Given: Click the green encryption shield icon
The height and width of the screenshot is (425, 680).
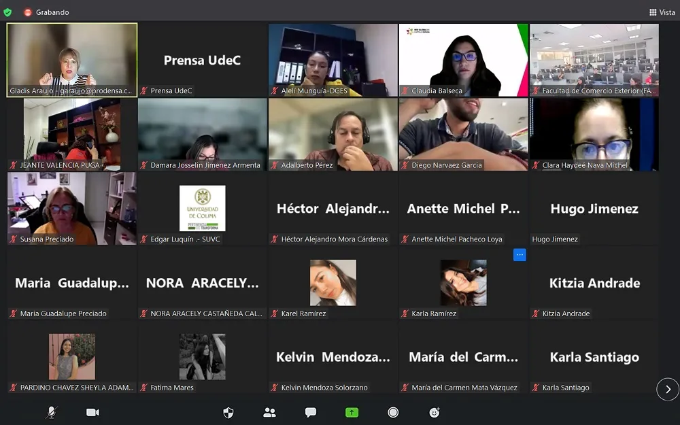Looking at the screenshot, I should tap(7, 12).
